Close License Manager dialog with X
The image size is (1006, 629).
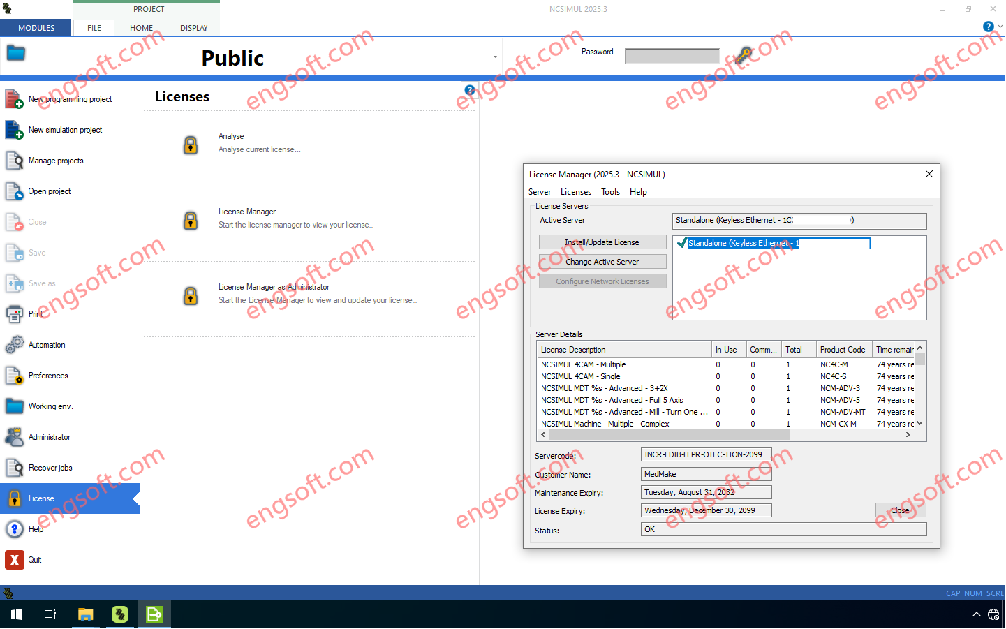pyautogui.click(x=929, y=174)
